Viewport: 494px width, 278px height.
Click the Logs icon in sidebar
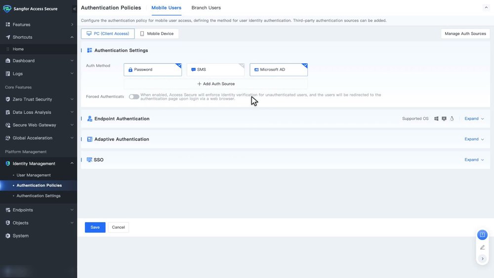point(8,74)
